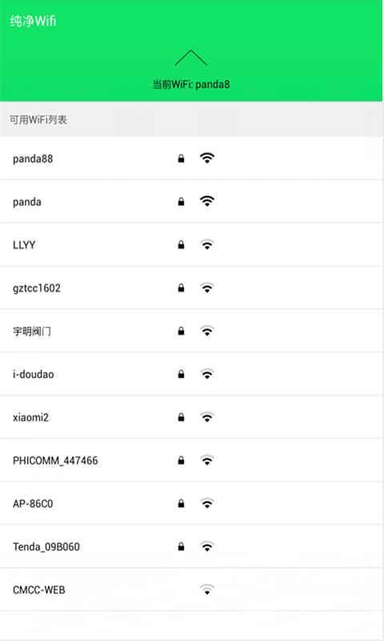Choose the open CMCC-WEB network
Viewport: 384px width, 641px height.
point(192,590)
